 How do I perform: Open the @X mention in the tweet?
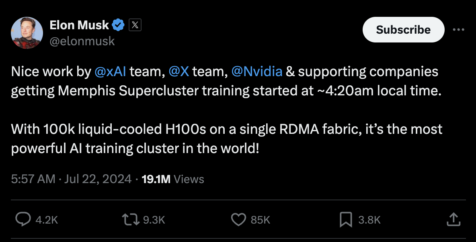(x=179, y=72)
